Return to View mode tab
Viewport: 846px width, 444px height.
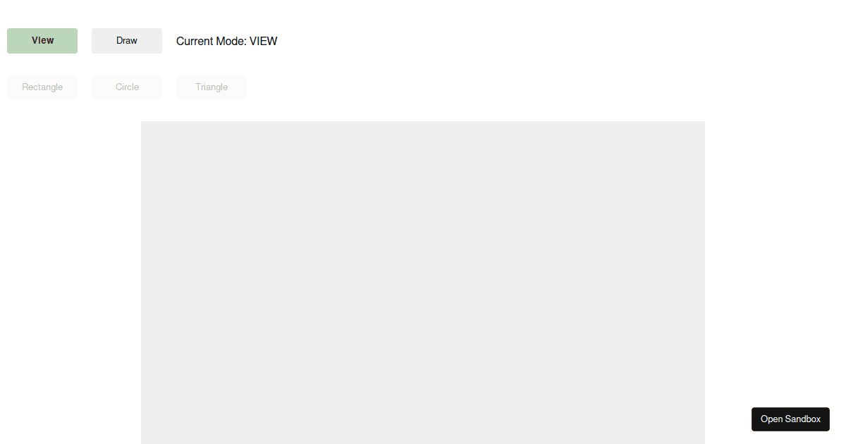(x=42, y=41)
